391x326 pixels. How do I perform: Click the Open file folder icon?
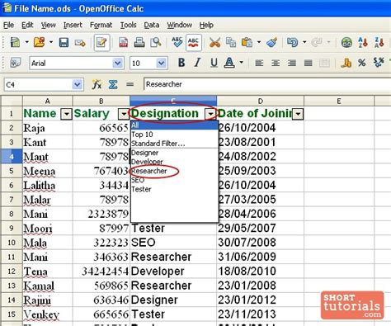click(x=39, y=43)
